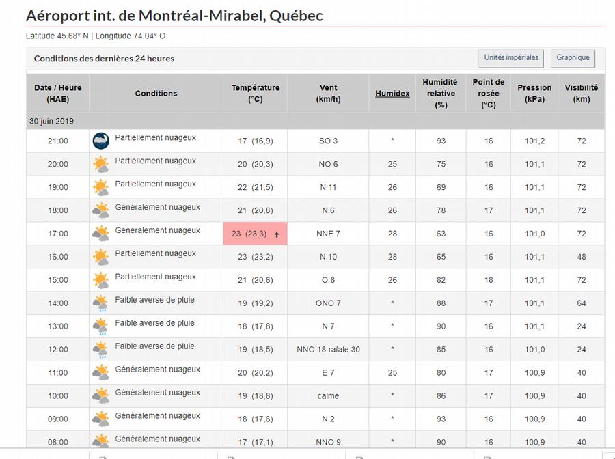Click the 21:00 time cell
The height and width of the screenshot is (459, 615).
click(x=58, y=141)
